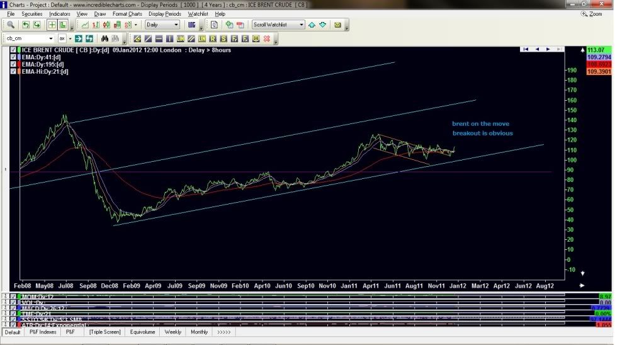Viewport: 644px width, 345px height.
Task: Uncheck the EMA-Hi:Dy:21 legend checkbox
Action: pos(13,72)
